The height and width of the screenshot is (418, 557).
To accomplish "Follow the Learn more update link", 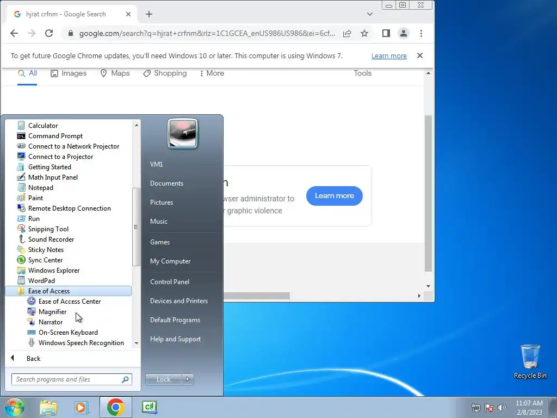I will tap(389, 56).
